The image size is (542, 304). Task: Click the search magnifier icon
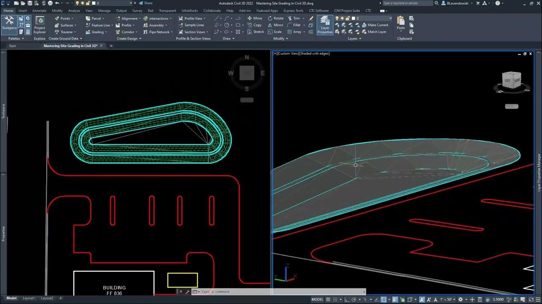pyautogui.click(x=436, y=3)
